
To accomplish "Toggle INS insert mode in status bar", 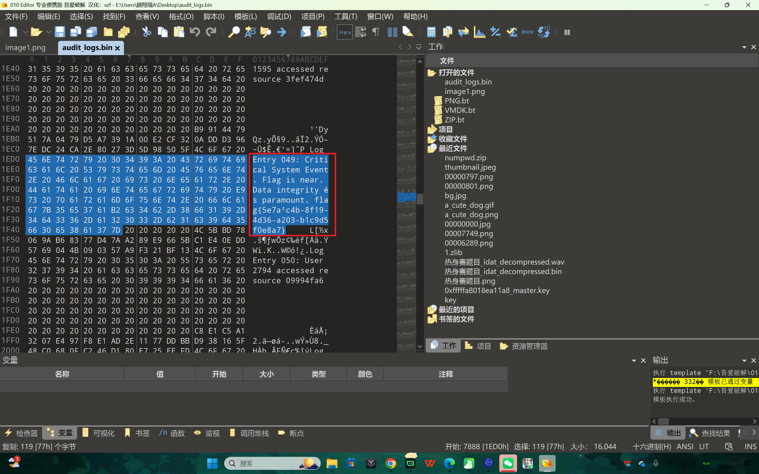I will (750, 446).
